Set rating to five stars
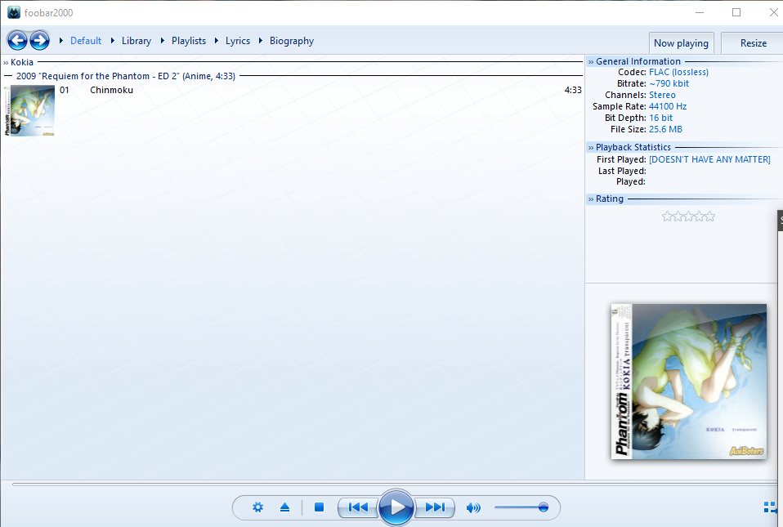783x527 pixels. [x=709, y=217]
